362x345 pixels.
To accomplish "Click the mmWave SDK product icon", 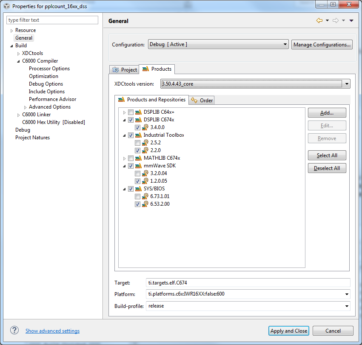I will 138,166.
